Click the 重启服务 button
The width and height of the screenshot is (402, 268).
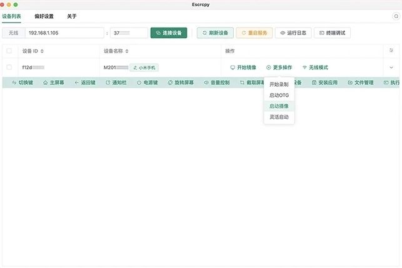click(254, 32)
